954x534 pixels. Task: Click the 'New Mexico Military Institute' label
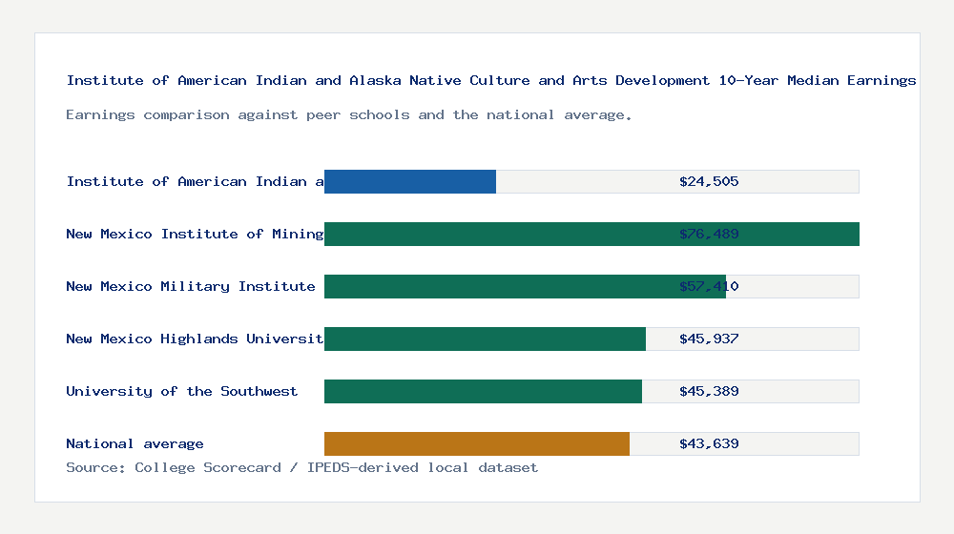pyautogui.click(x=191, y=286)
